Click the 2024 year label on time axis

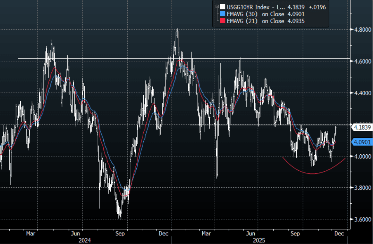coord(85,240)
